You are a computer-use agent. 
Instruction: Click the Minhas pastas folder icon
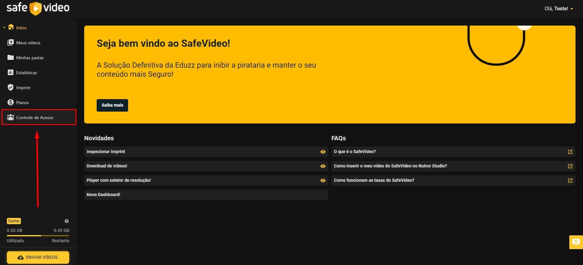(11, 57)
